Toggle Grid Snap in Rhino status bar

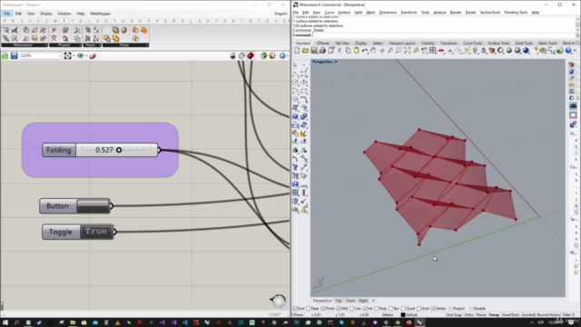(x=454, y=315)
